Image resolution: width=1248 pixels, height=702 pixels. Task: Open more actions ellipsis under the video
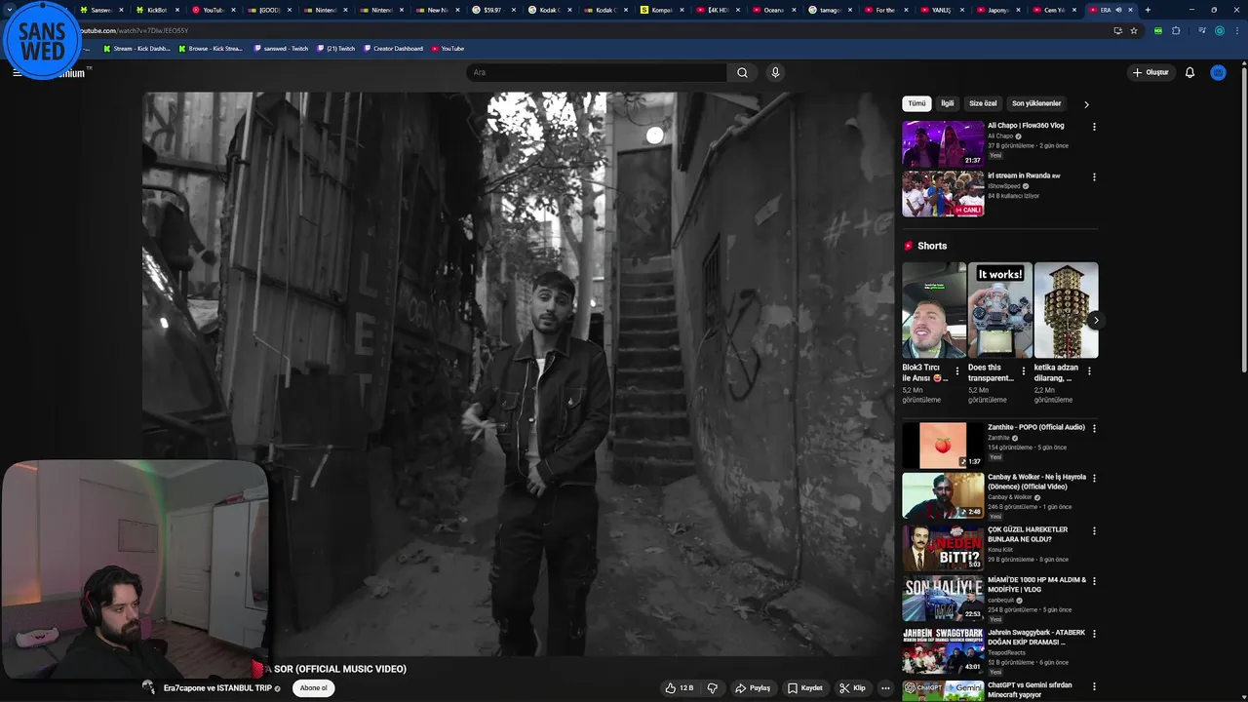click(885, 688)
